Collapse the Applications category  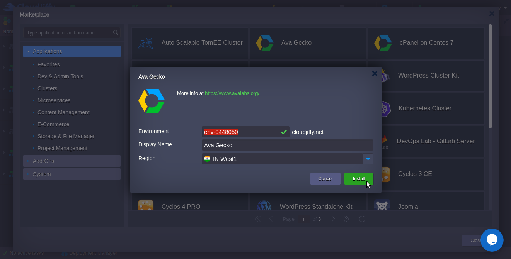click(29, 51)
